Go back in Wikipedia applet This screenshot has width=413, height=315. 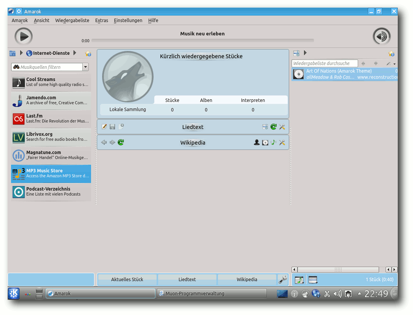pos(104,142)
